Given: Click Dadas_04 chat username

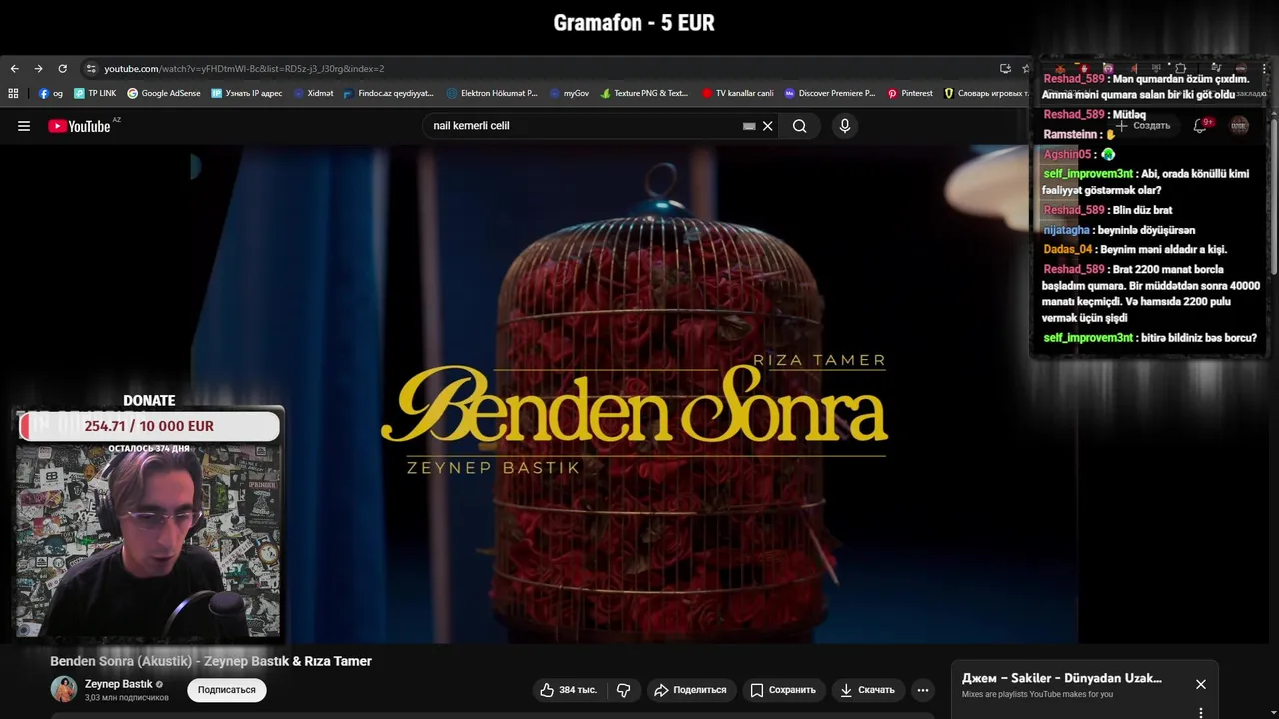Looking at the screenshot, I should pos(1067,249).
